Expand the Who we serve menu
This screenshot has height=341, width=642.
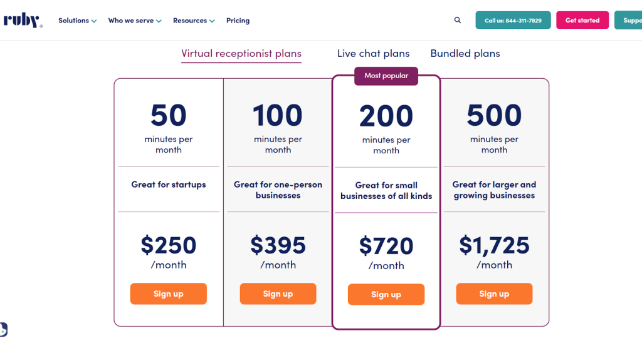(x=134, y=21)
